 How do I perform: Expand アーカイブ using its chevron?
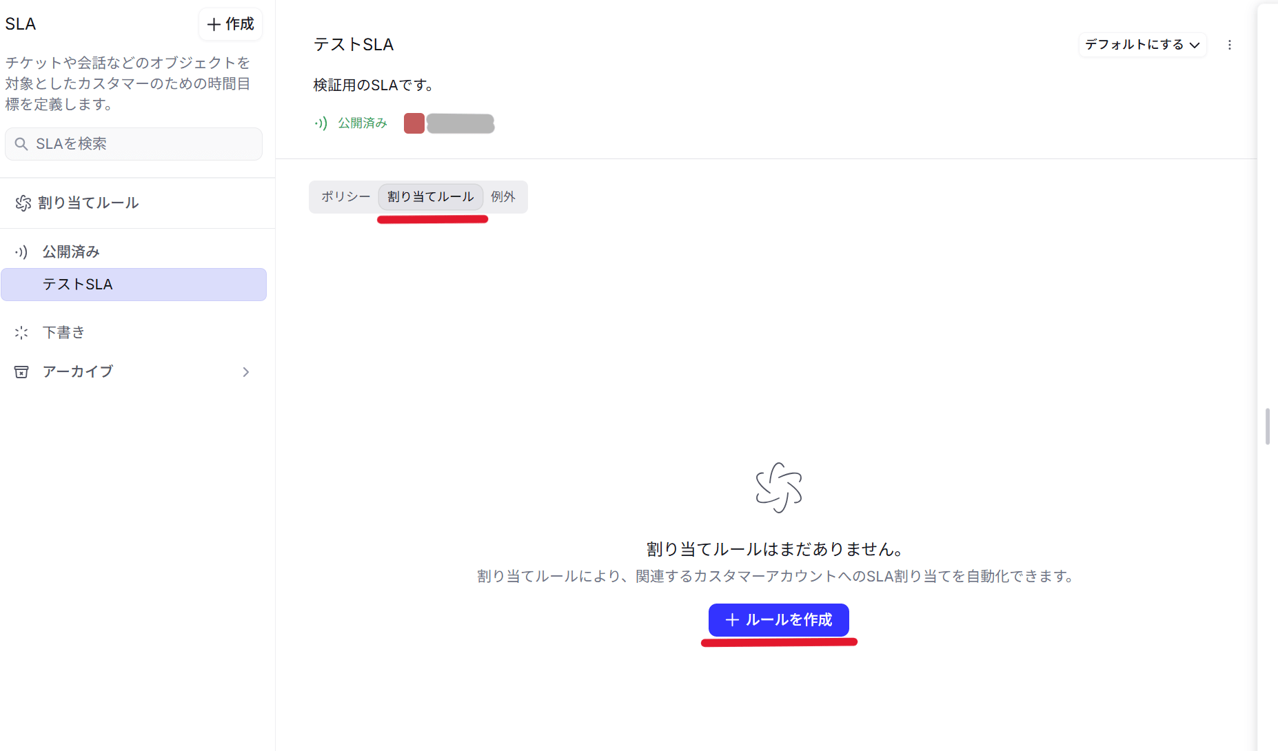point(246,371)
